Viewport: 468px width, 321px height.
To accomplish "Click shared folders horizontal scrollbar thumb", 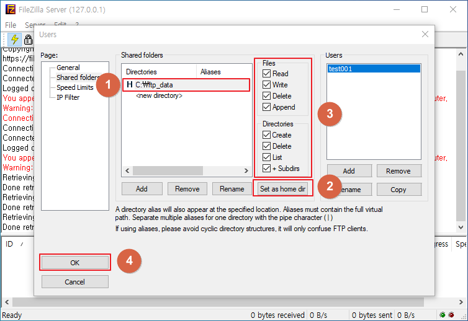I will click(168, 171).
